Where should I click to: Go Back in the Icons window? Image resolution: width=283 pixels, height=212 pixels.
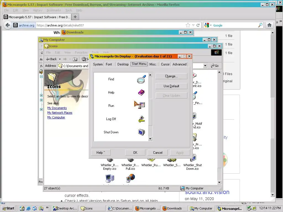click(51, 59)
